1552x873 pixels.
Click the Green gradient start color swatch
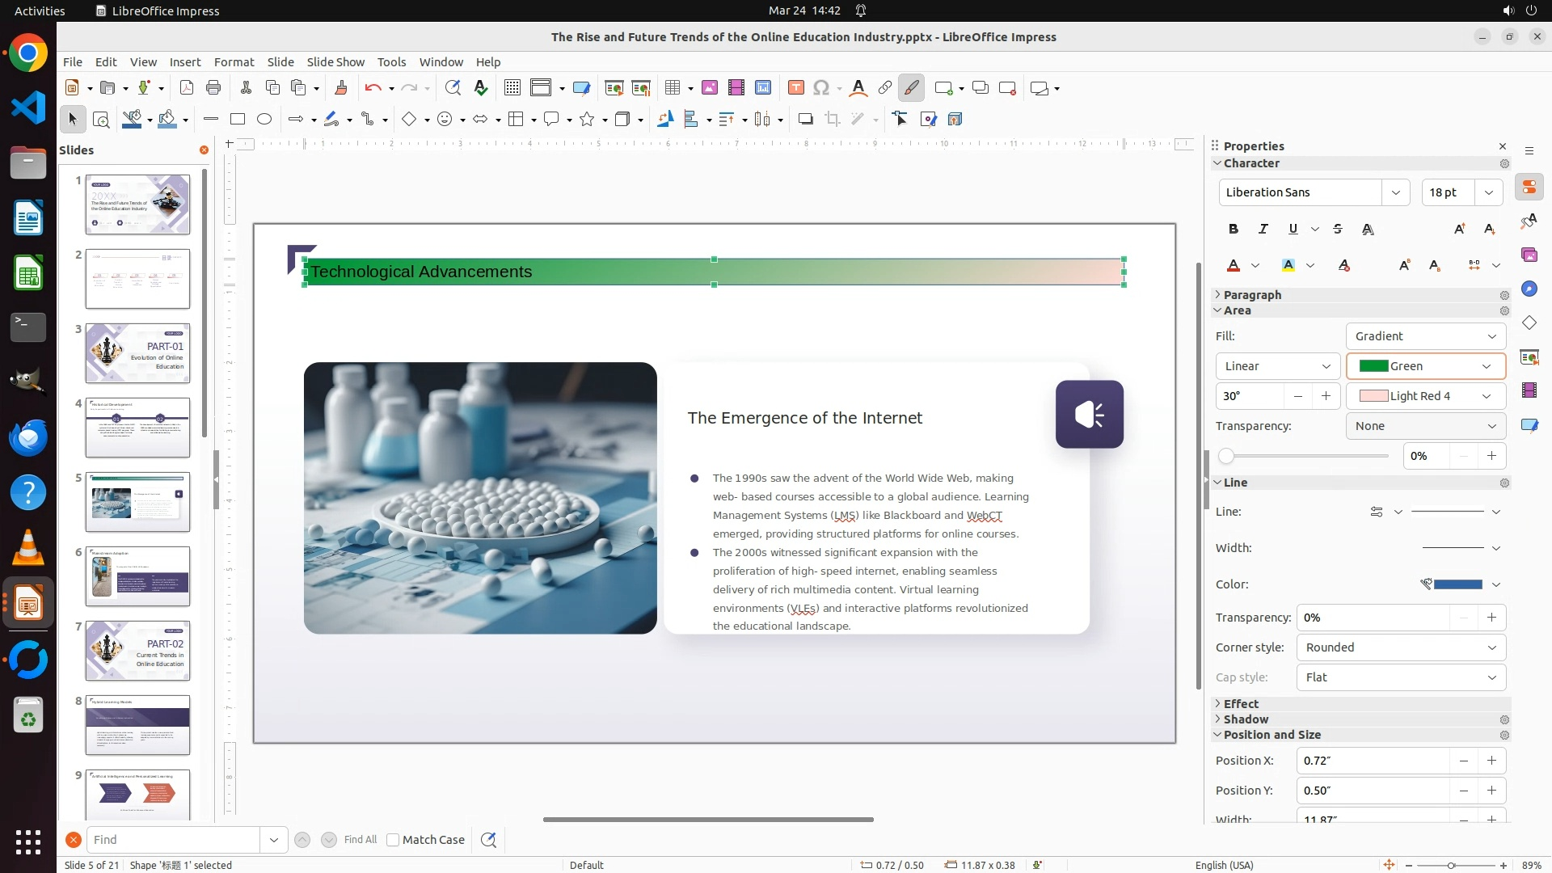(1373, 366)
